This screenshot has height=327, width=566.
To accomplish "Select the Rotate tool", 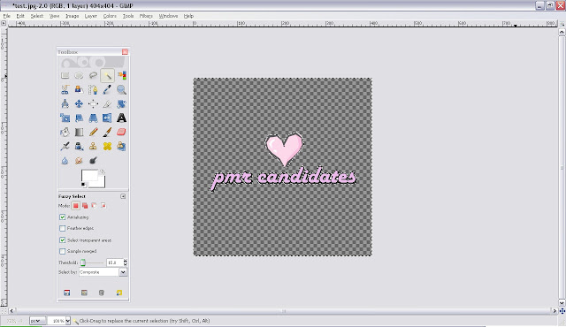I will 122,103.
